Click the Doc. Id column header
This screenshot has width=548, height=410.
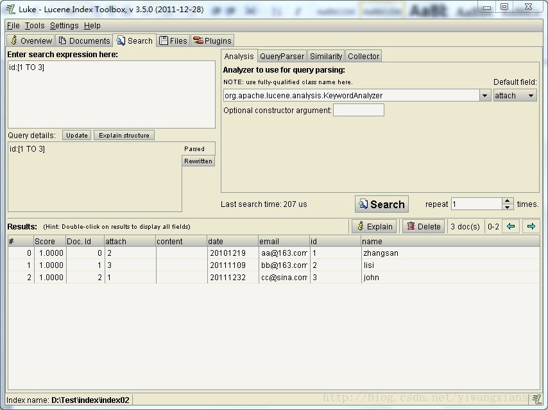tap(85, 241)
